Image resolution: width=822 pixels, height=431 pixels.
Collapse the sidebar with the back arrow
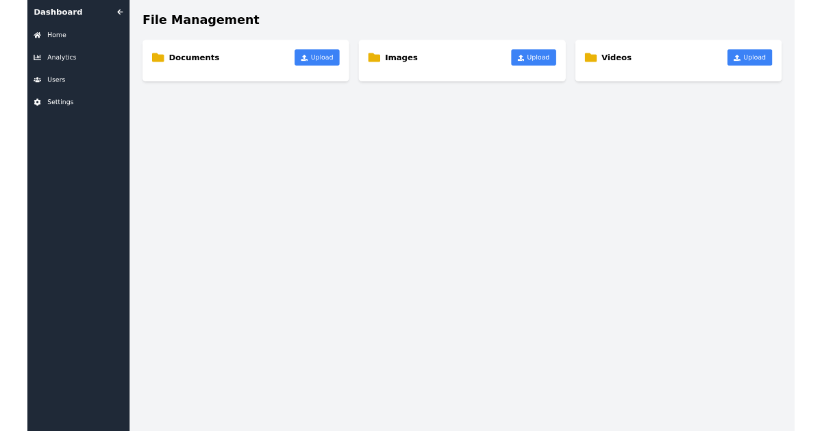point(120,12)
